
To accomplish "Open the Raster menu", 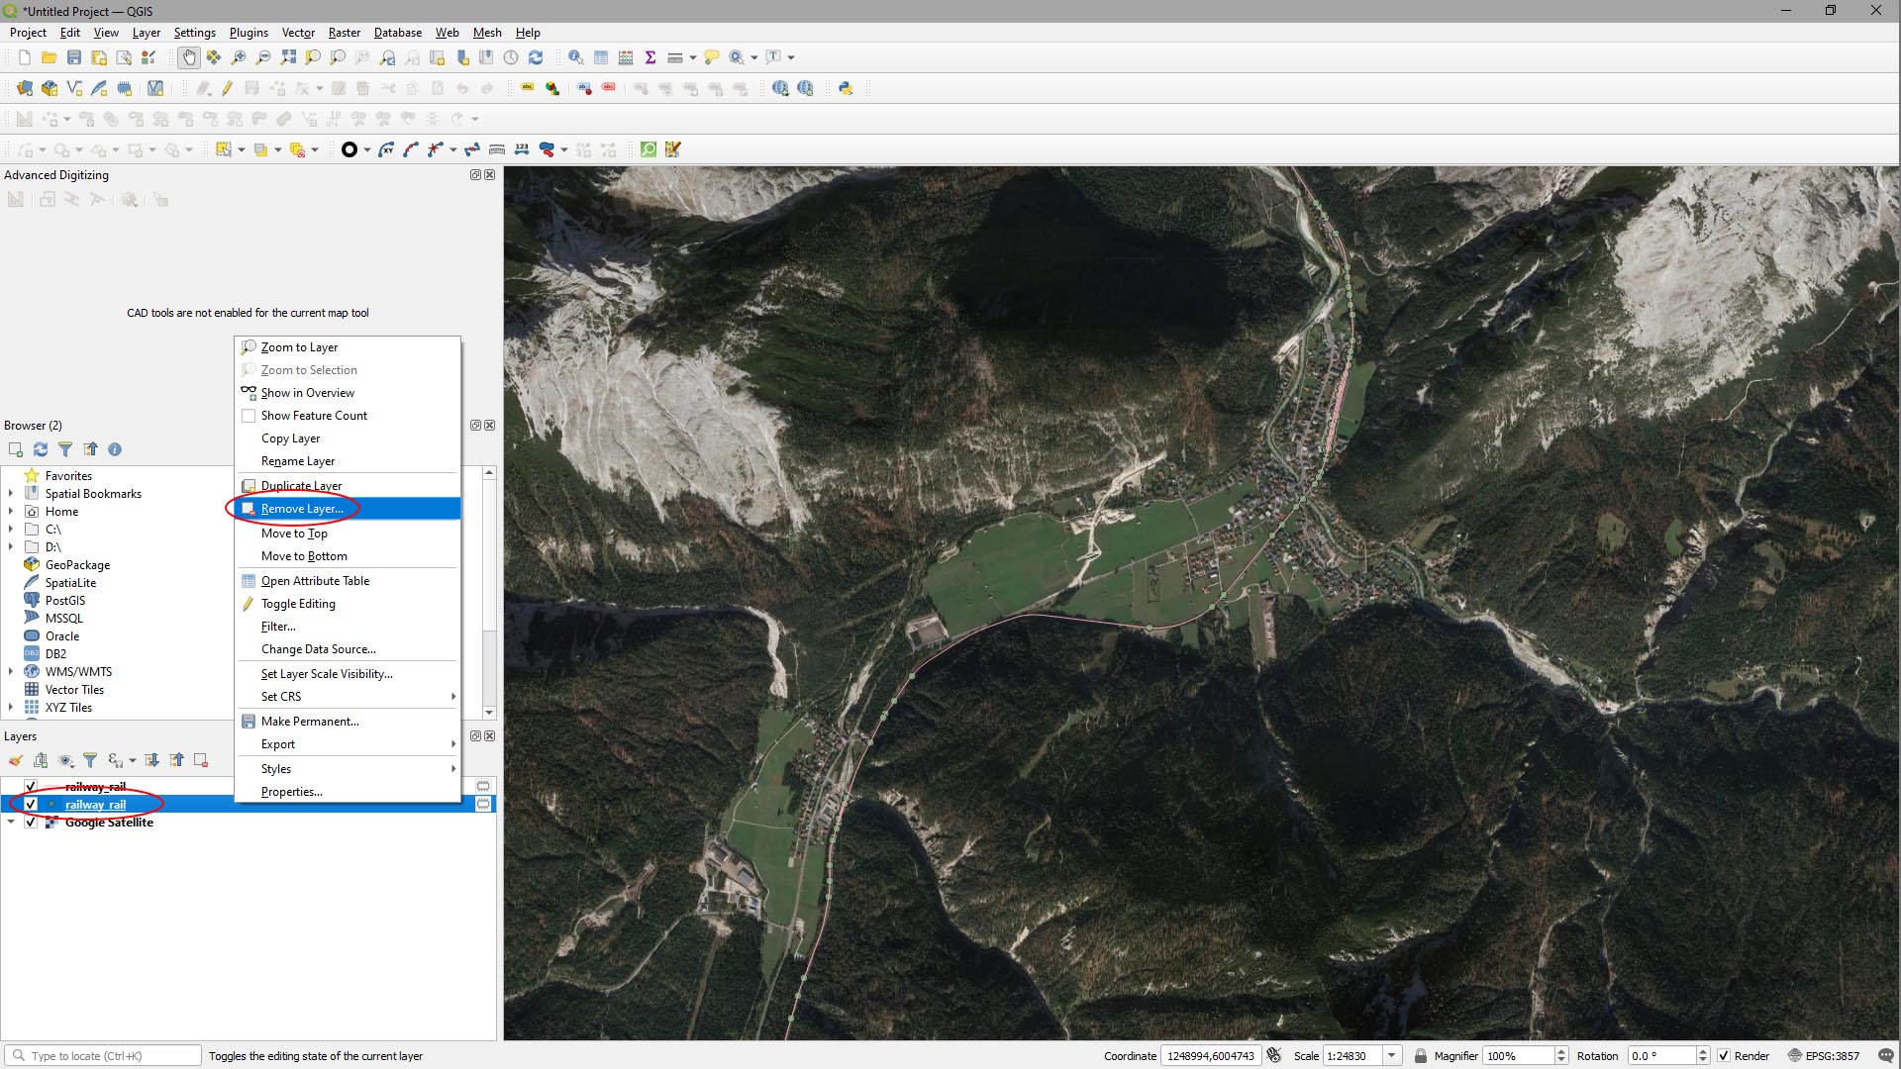I will coord(345,33).
